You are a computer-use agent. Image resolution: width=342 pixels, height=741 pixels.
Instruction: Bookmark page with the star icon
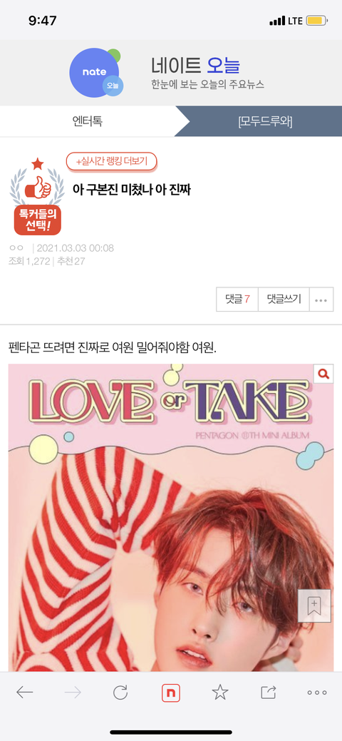(x=219, y=693)
